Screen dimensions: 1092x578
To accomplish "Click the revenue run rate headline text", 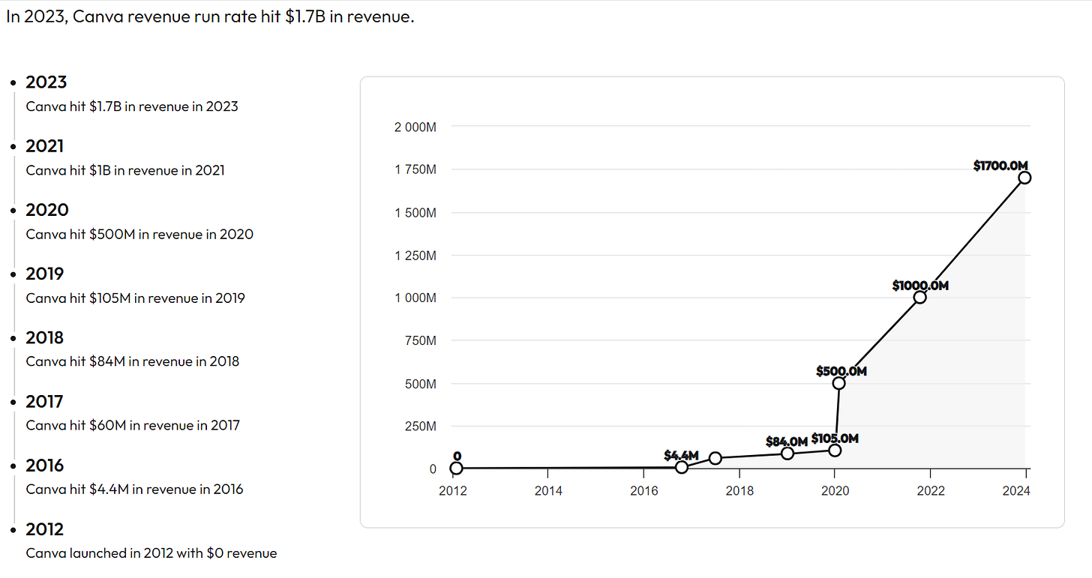I will click(x=210, y=15).
